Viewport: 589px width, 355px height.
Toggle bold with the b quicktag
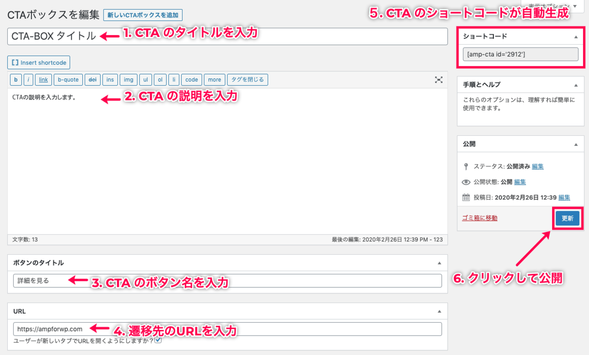16,80
